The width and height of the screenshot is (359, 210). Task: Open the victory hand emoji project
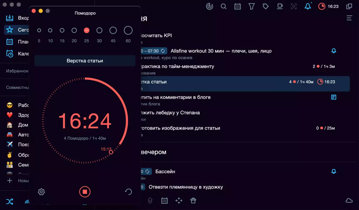pos(17,155)
